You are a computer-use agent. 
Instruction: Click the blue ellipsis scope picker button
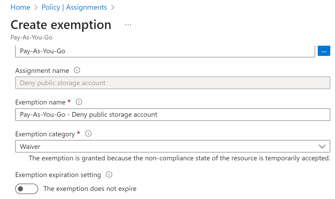point(324,51)
